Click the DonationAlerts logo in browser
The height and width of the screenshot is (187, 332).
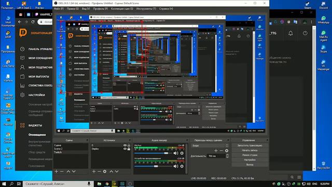coord(23,33)
